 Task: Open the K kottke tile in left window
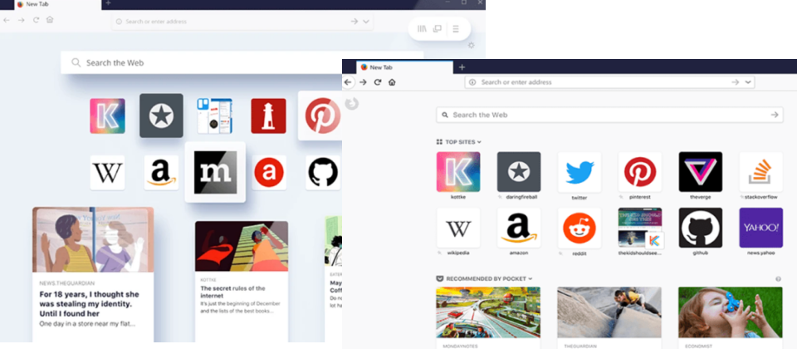coord(107,116)
